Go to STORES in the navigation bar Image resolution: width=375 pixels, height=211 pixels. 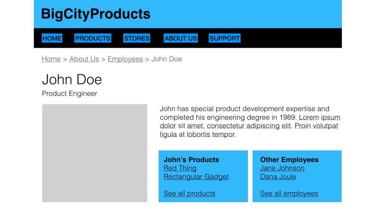pos(136,38)
